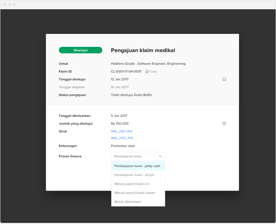Click the green Disetujui status badge
This screenshot has height=224, width=276.
(81, 50)
